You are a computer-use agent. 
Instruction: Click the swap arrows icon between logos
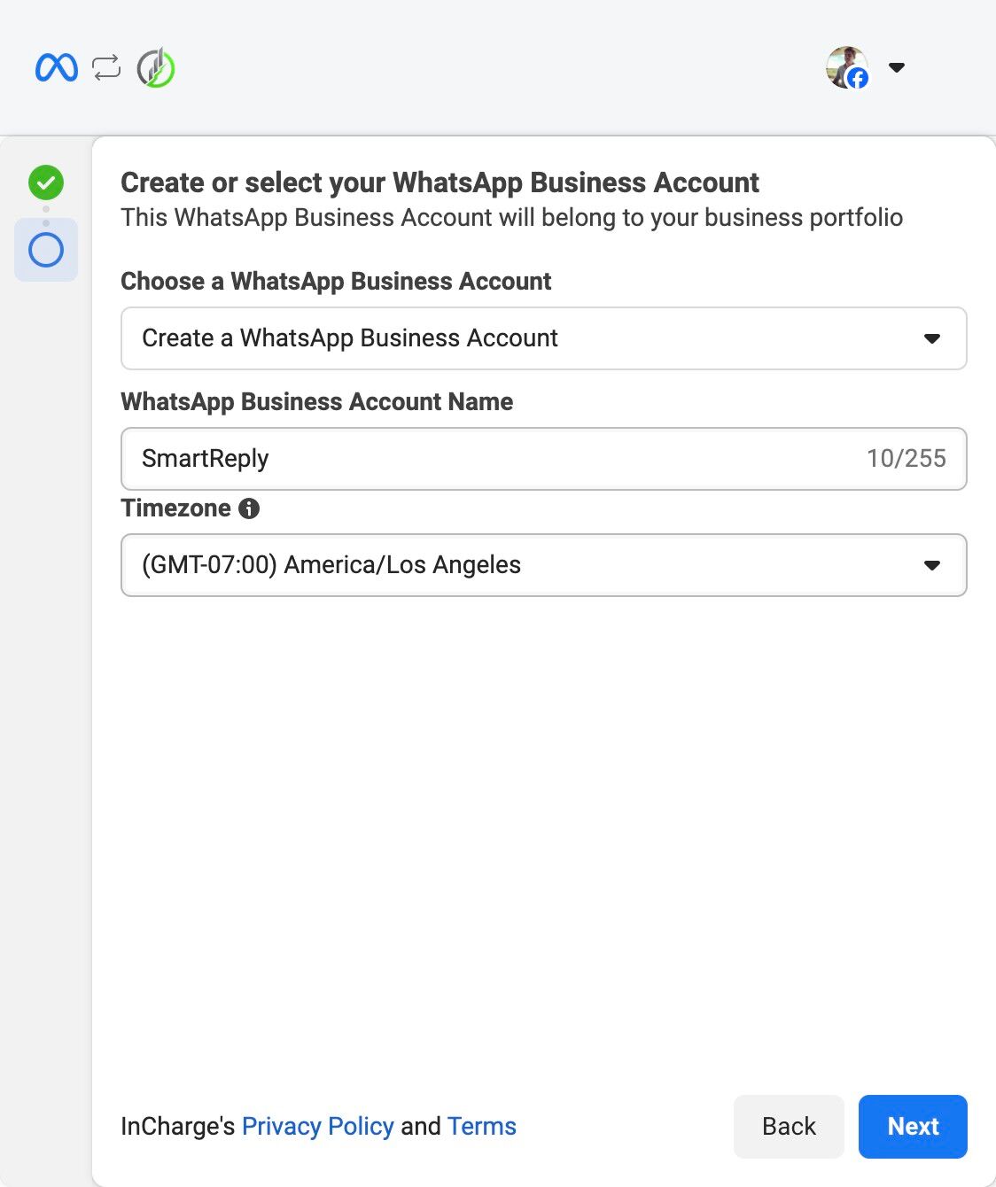point(106,68)
